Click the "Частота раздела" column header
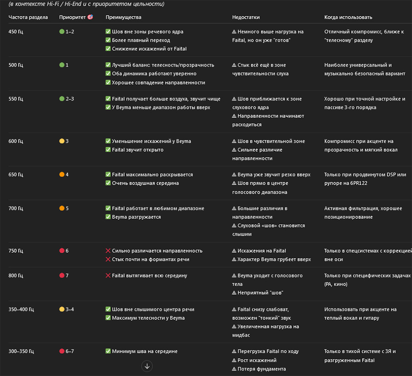 (x=26, y=17)
